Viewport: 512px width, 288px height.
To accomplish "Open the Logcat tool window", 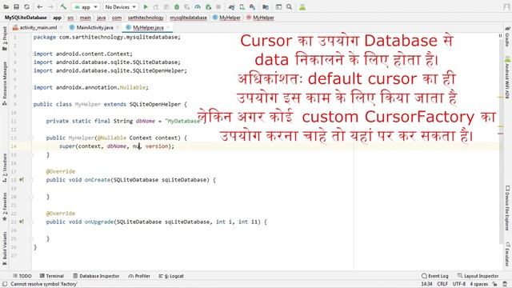I will [171, 276].
